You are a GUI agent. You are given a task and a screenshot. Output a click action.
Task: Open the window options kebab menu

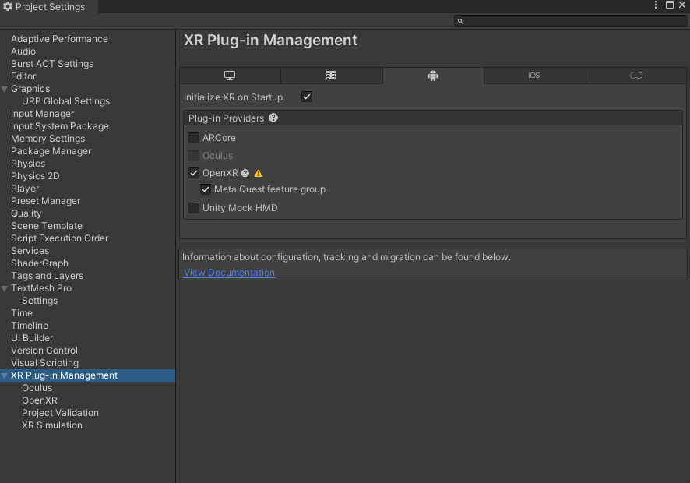point(655,5)
